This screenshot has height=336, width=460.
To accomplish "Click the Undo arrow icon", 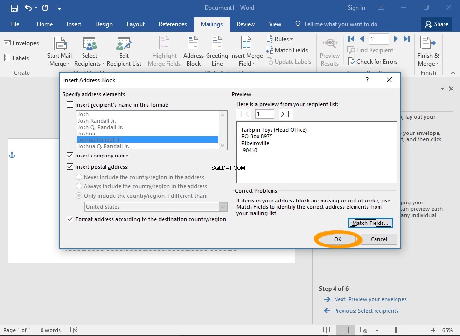I will (28, 8).
